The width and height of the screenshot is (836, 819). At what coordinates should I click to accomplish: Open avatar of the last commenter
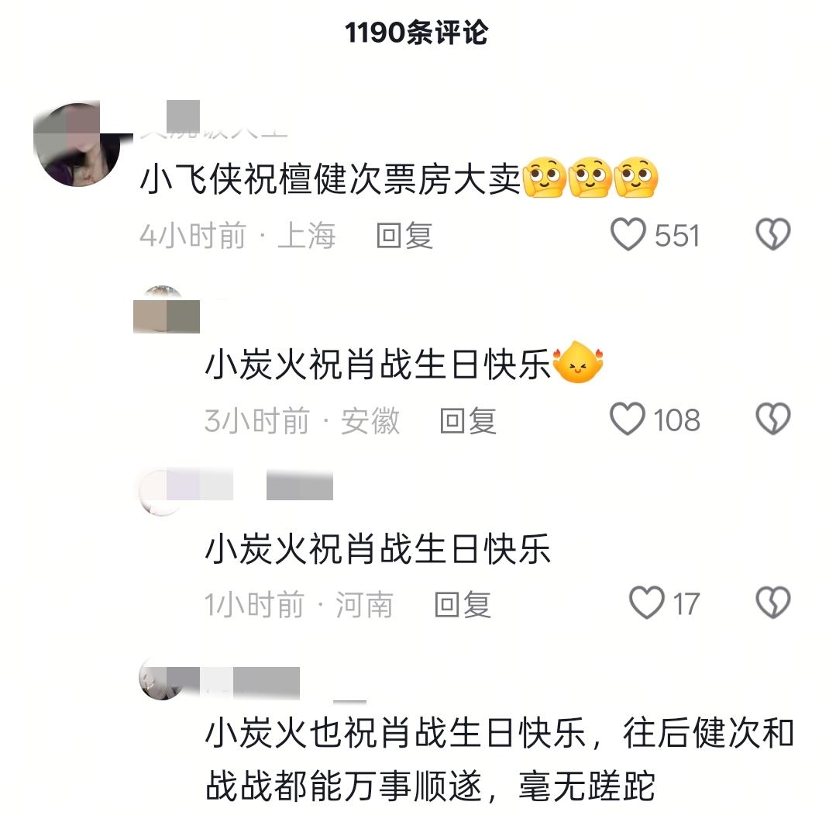[x=161, y=679]
